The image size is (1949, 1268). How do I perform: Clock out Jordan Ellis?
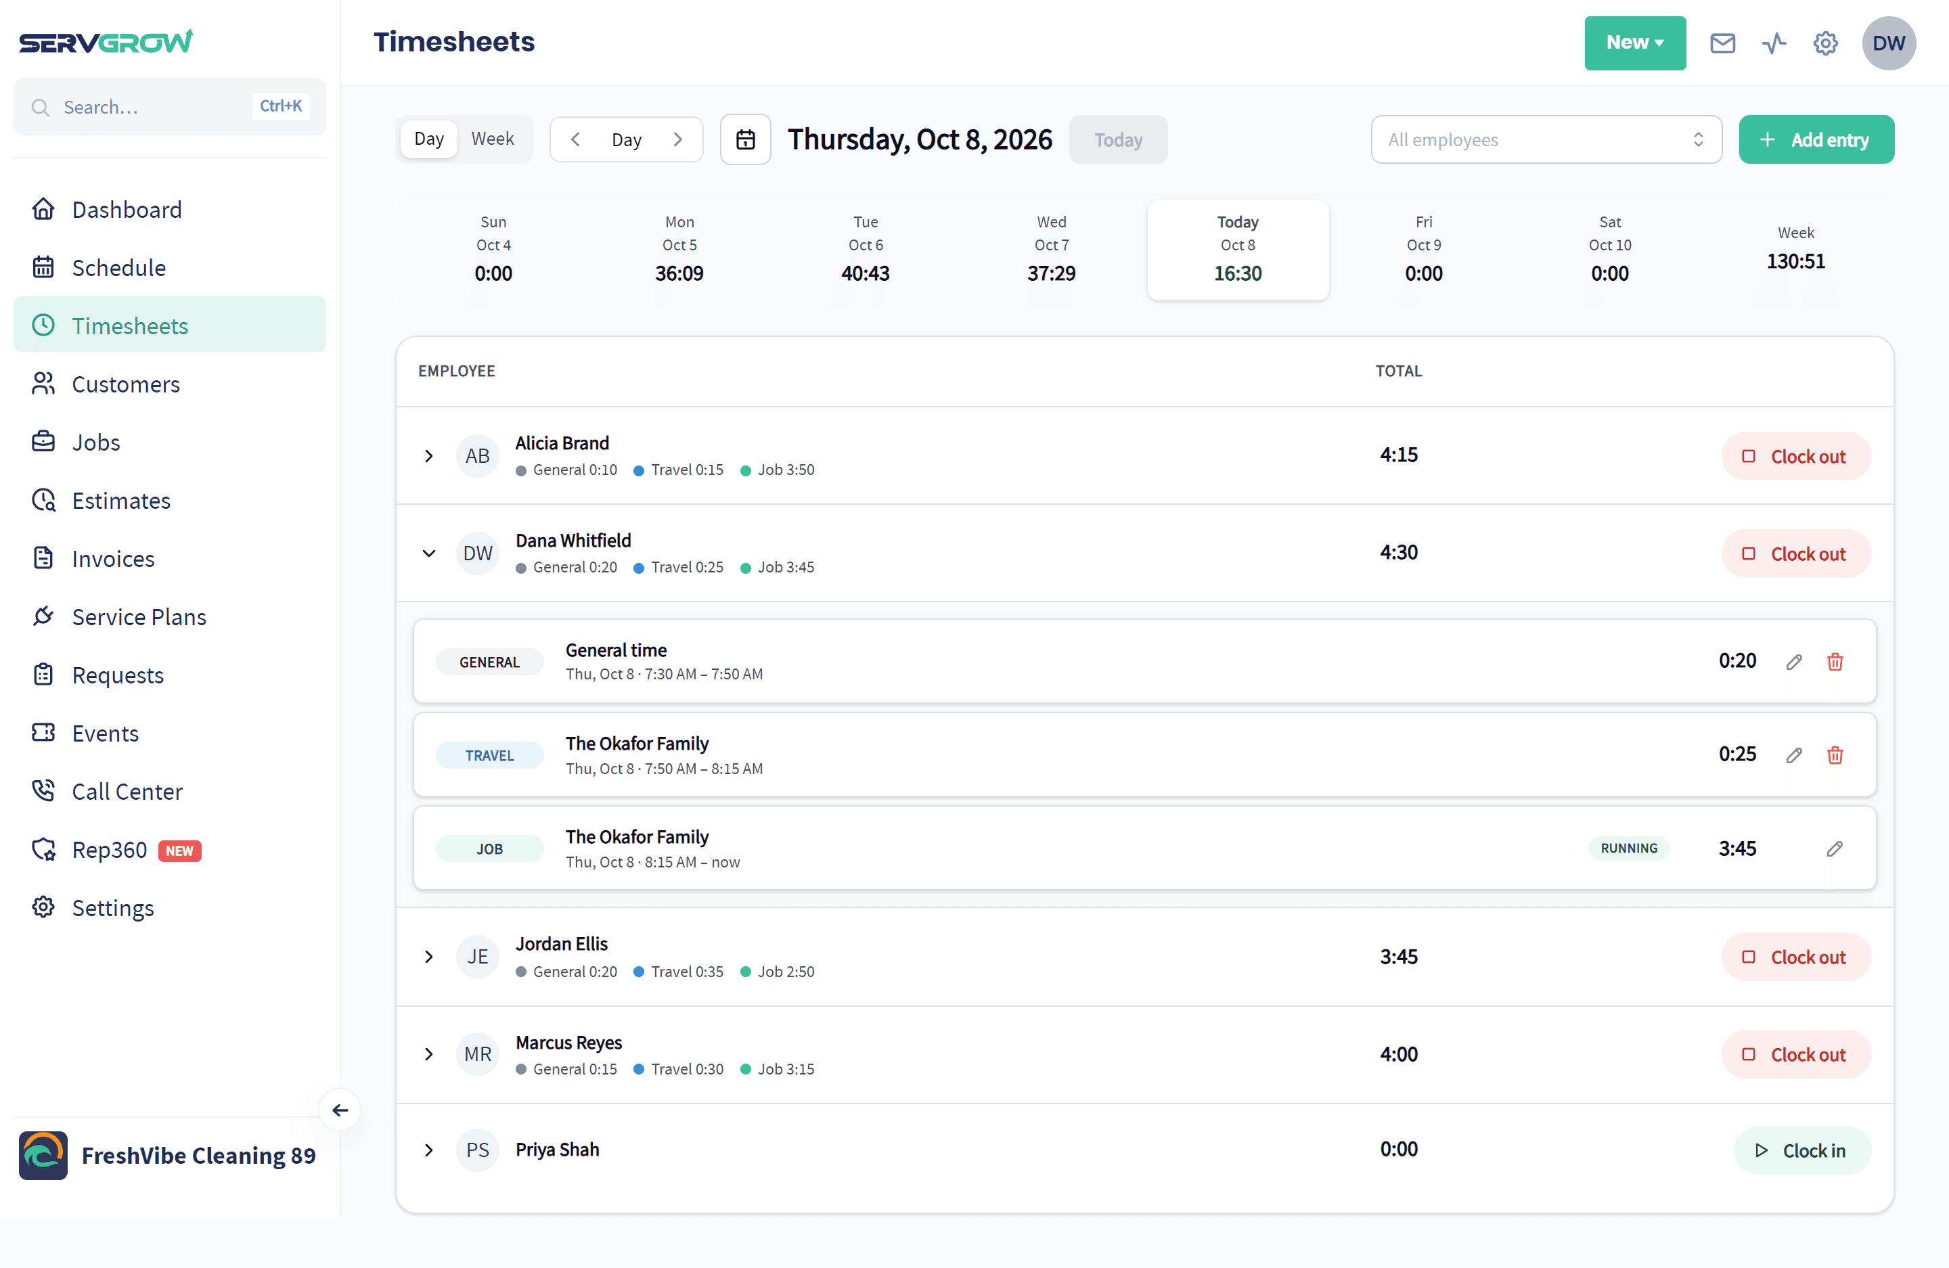[1796, 957]
